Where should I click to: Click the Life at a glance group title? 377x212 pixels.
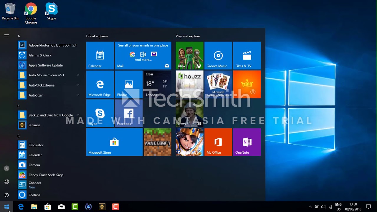point(97,36)
